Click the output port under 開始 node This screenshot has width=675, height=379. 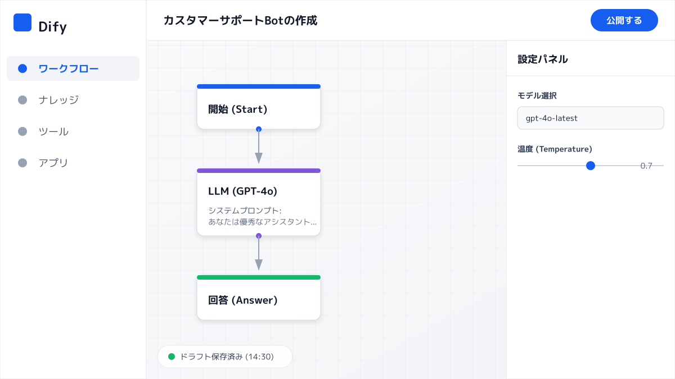[259, 129]
